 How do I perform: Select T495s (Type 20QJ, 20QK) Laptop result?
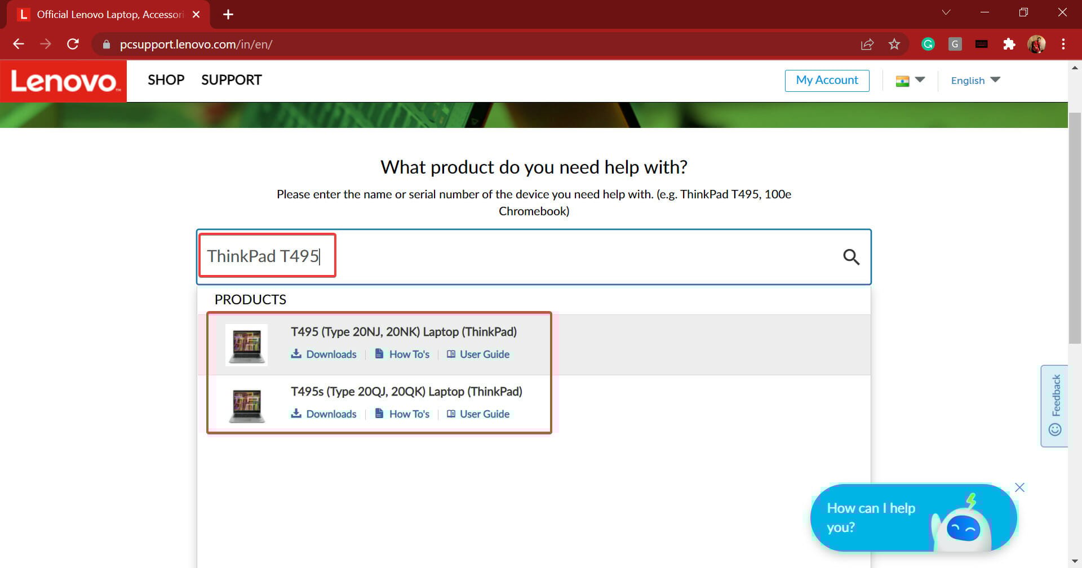click(x=406, y=392)
